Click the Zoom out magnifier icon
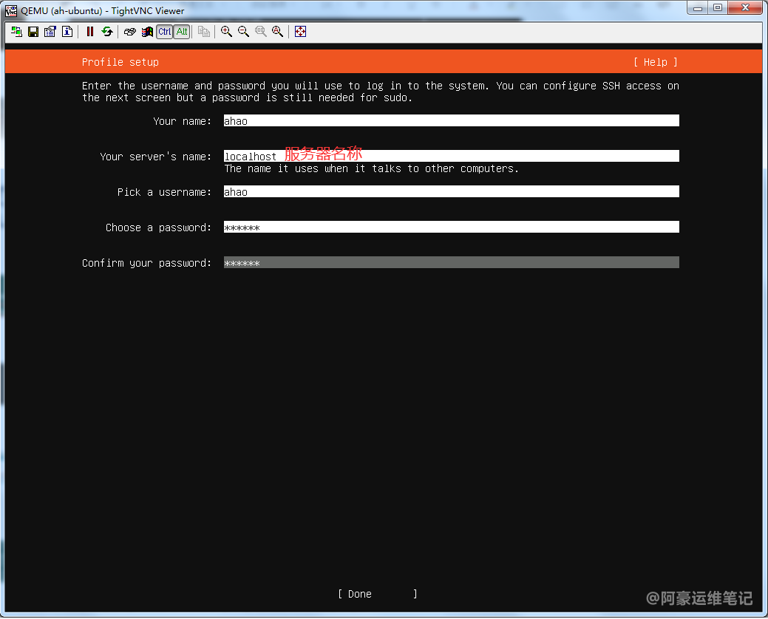 (243, 32)
